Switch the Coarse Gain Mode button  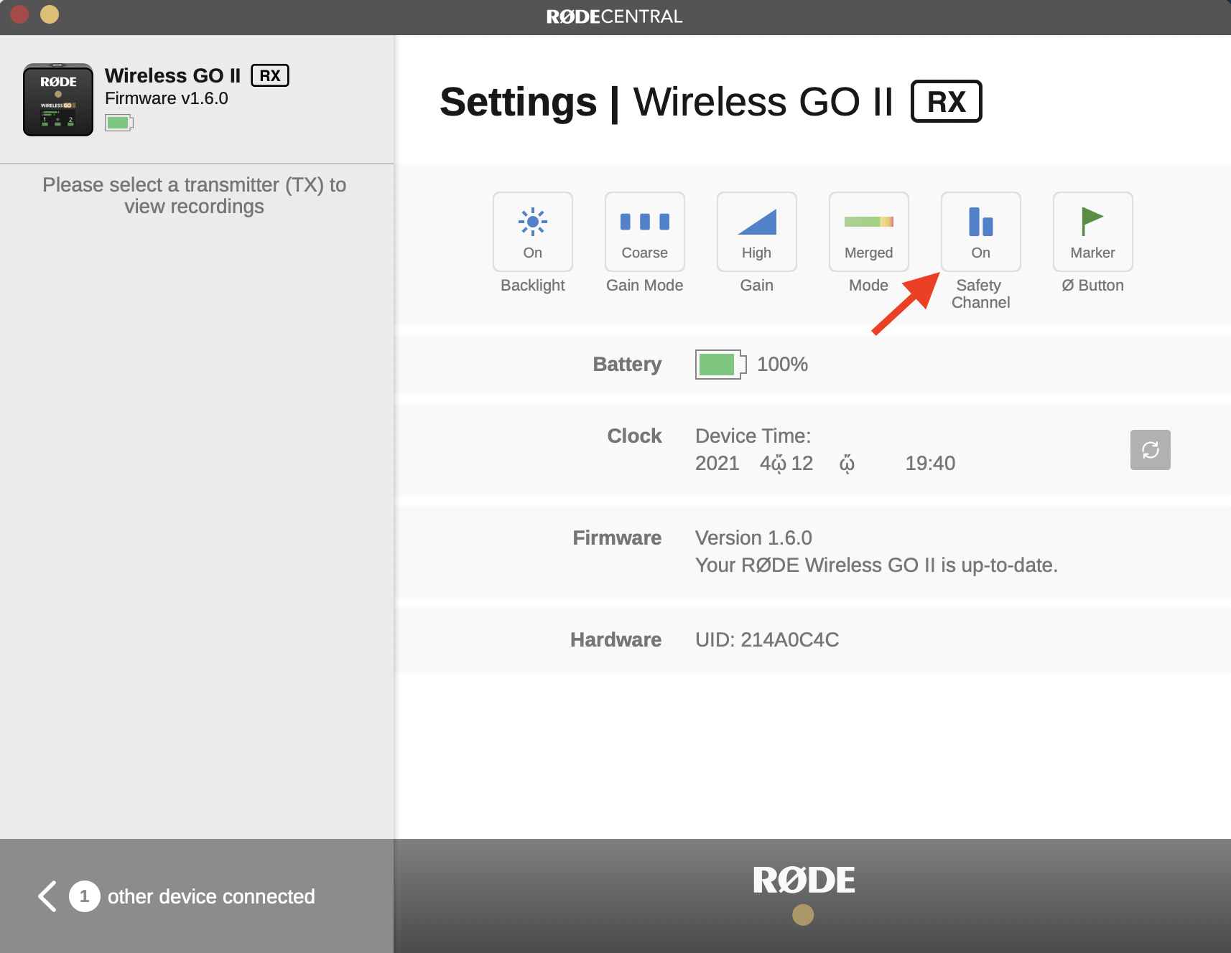click(x=645, y=232)
